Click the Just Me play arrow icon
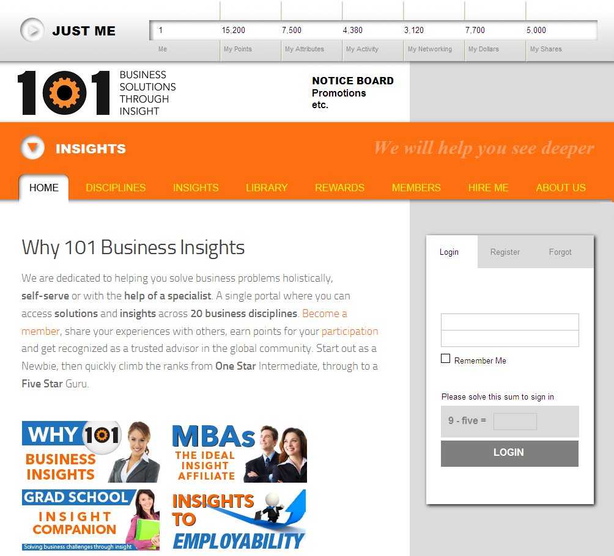The height and width of the screenshot is (556, 614). point(32,30)
